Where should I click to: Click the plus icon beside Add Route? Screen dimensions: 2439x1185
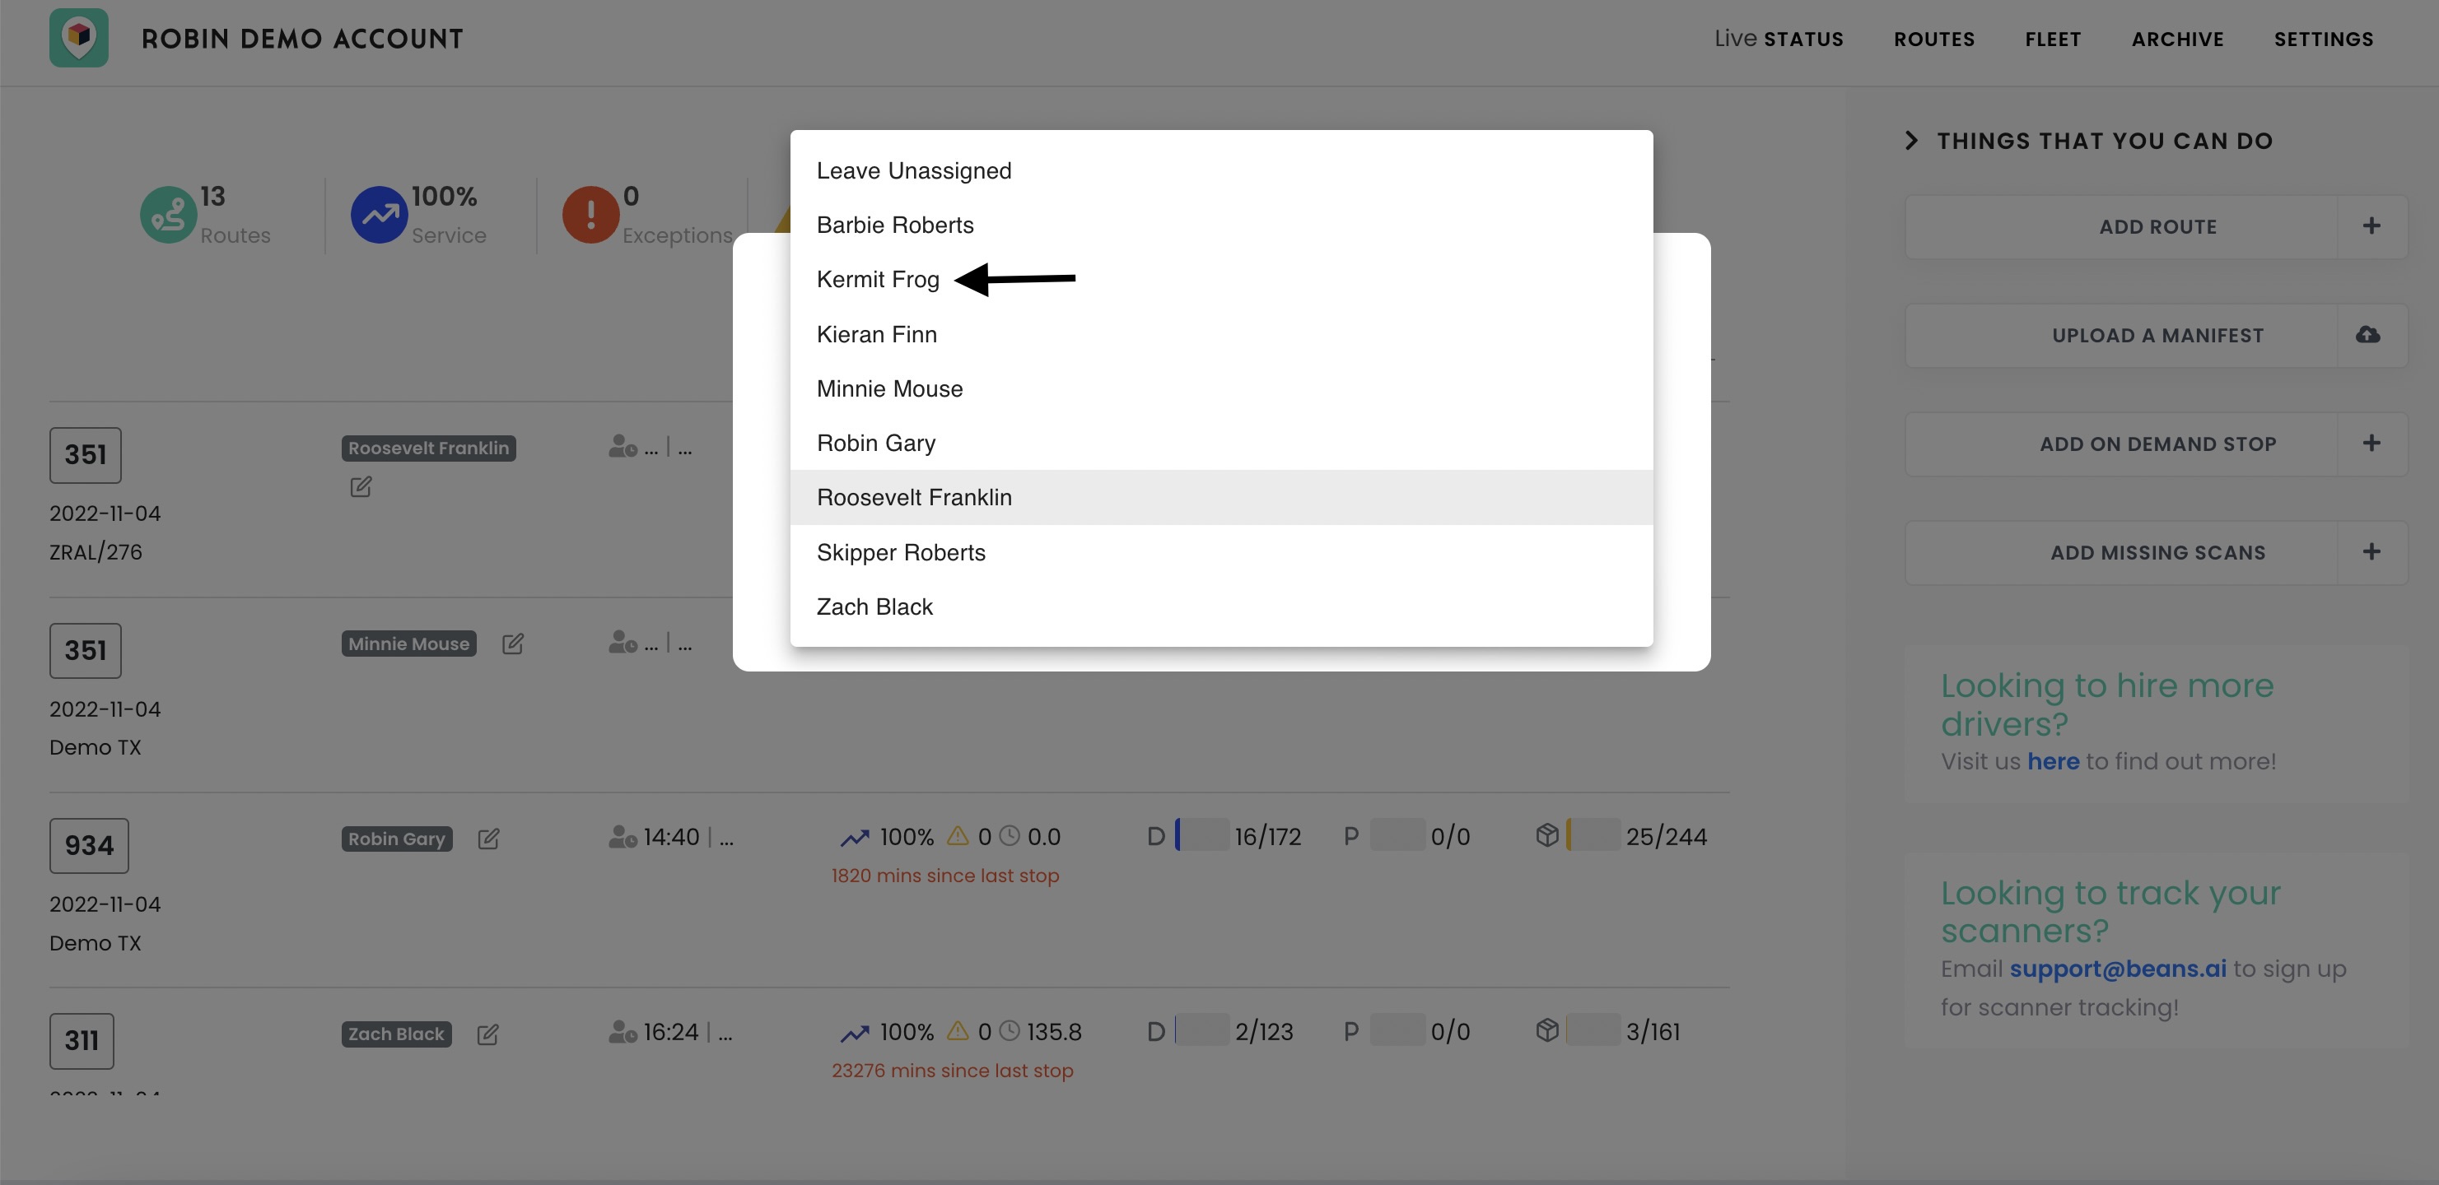(2371, 226)
